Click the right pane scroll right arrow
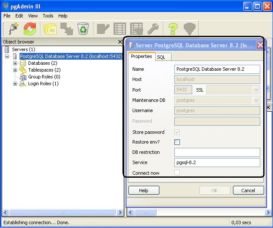 pyautogui.click(x=268, y=213)
